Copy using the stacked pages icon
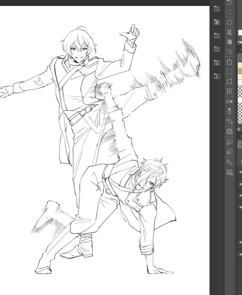This screenshot has width=242, height=295. click(229, 42)
